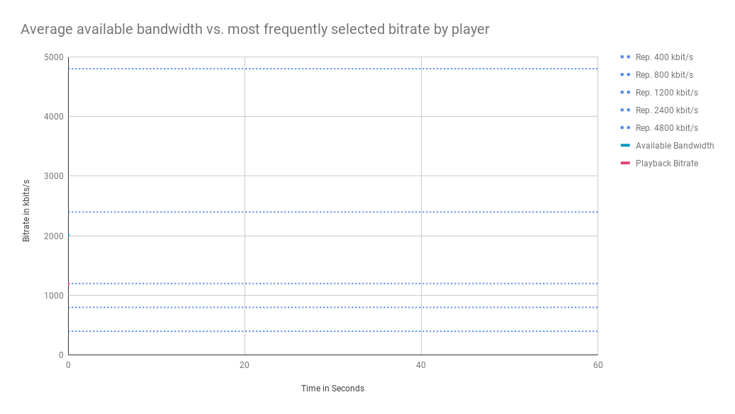Image resolution: width=735 pixels, height=414 pixels.
Task: Click the Playback Bitrate legend line icon
Action: pyautogui.click(x=625, y=163)
